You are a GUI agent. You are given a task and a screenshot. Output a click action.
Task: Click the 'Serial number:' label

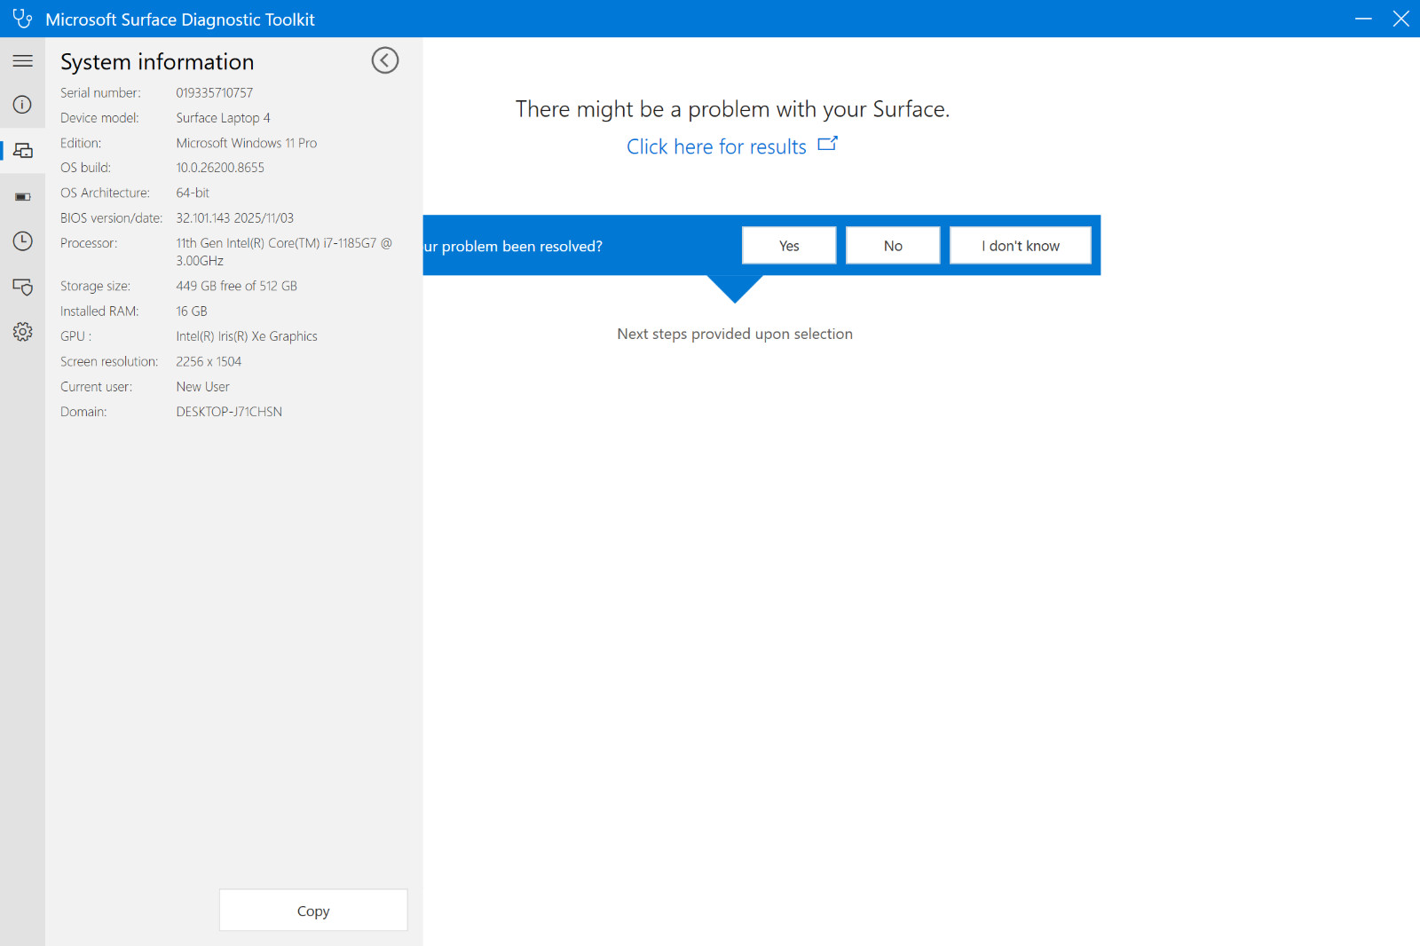click(100, 93)
